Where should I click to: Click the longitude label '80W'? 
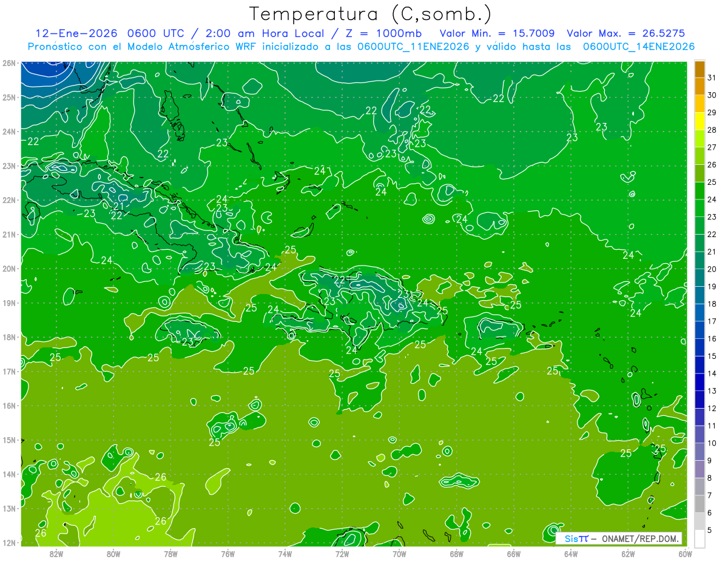click(x=113, y=554)
